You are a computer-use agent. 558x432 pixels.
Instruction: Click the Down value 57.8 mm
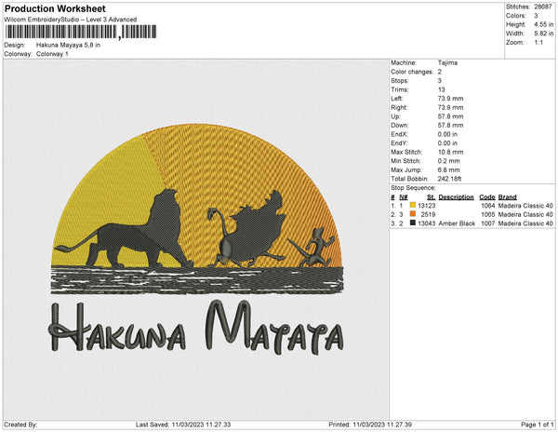(450, 126)
